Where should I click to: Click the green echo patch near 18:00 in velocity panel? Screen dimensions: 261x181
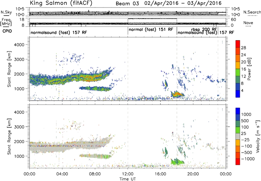[x=177, y=162]
